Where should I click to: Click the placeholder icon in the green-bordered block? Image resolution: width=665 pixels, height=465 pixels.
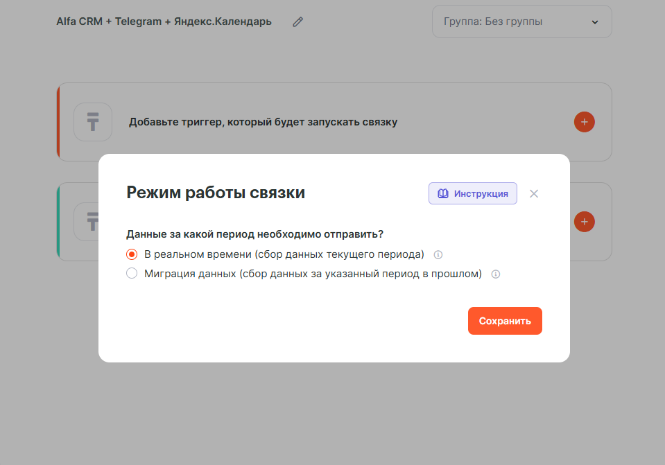tap(87, 222)
